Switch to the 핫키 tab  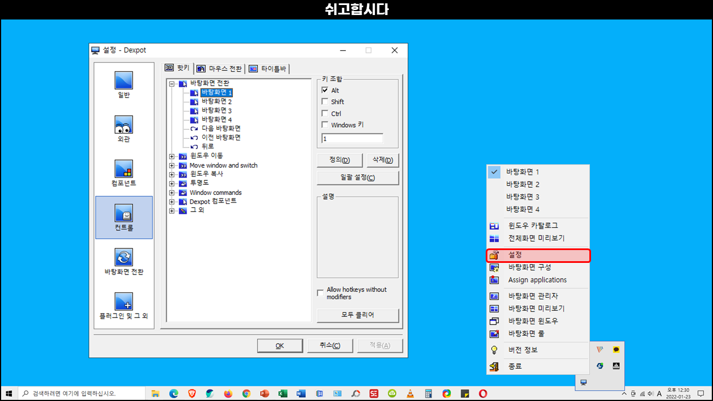(178, 68)
